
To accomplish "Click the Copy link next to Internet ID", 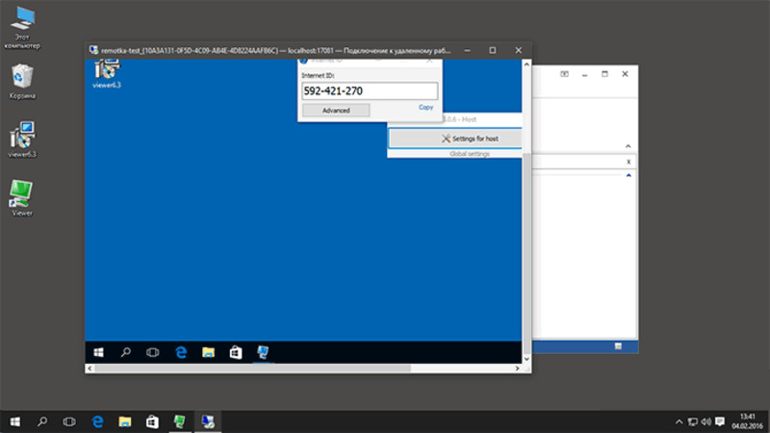I will point(425,107).
